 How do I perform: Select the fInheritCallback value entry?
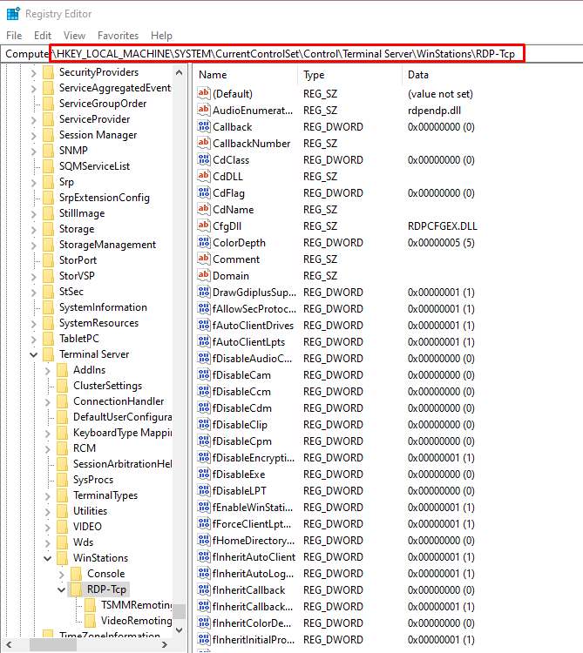(248, 590)
